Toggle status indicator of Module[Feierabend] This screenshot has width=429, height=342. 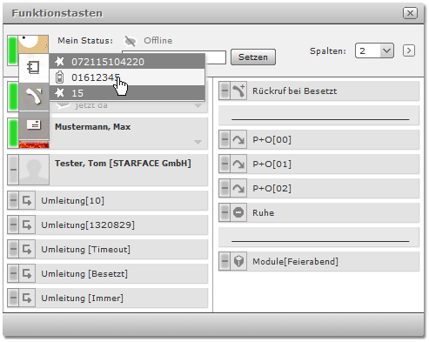[225, 261]
